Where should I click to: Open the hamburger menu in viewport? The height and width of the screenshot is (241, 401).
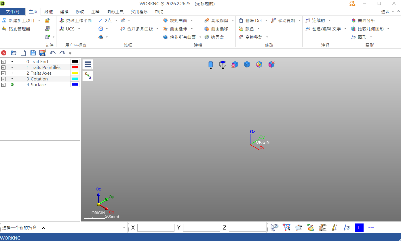(88, 64)
